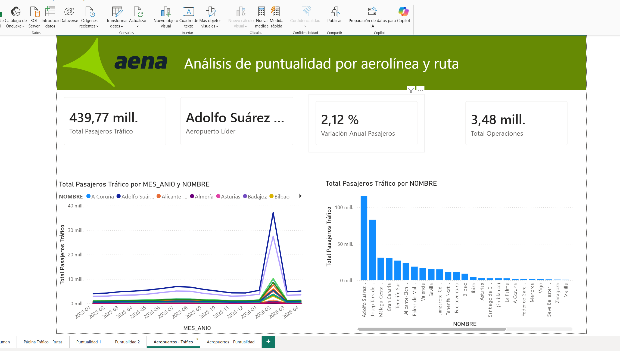Click the 2026-02 axis label

[263, 312]
